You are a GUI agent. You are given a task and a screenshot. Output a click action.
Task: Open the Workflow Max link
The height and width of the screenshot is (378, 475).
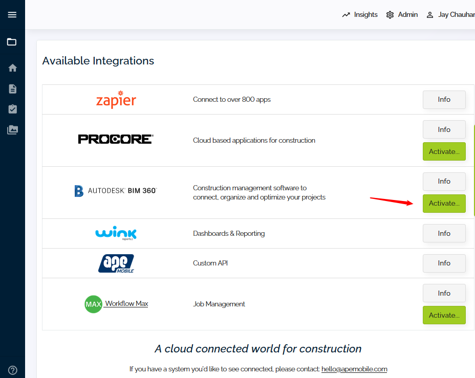[126, 303]
